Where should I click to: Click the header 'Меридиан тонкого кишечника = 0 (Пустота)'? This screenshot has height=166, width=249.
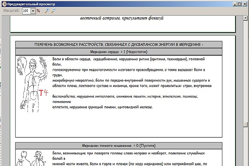tap(118, 146)
